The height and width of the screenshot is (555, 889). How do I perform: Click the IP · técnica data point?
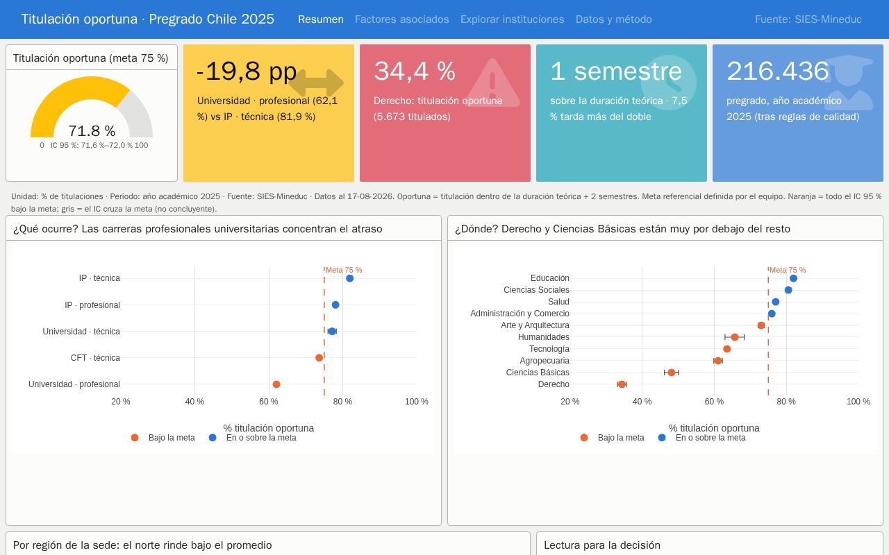(x=349, y=278)
